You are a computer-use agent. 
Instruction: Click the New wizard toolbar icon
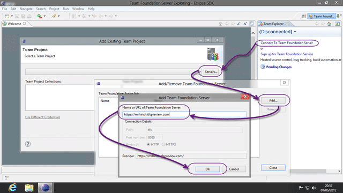click(x=7, y=16)
